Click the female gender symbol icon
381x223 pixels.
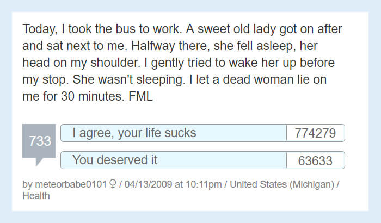point(113,184)
